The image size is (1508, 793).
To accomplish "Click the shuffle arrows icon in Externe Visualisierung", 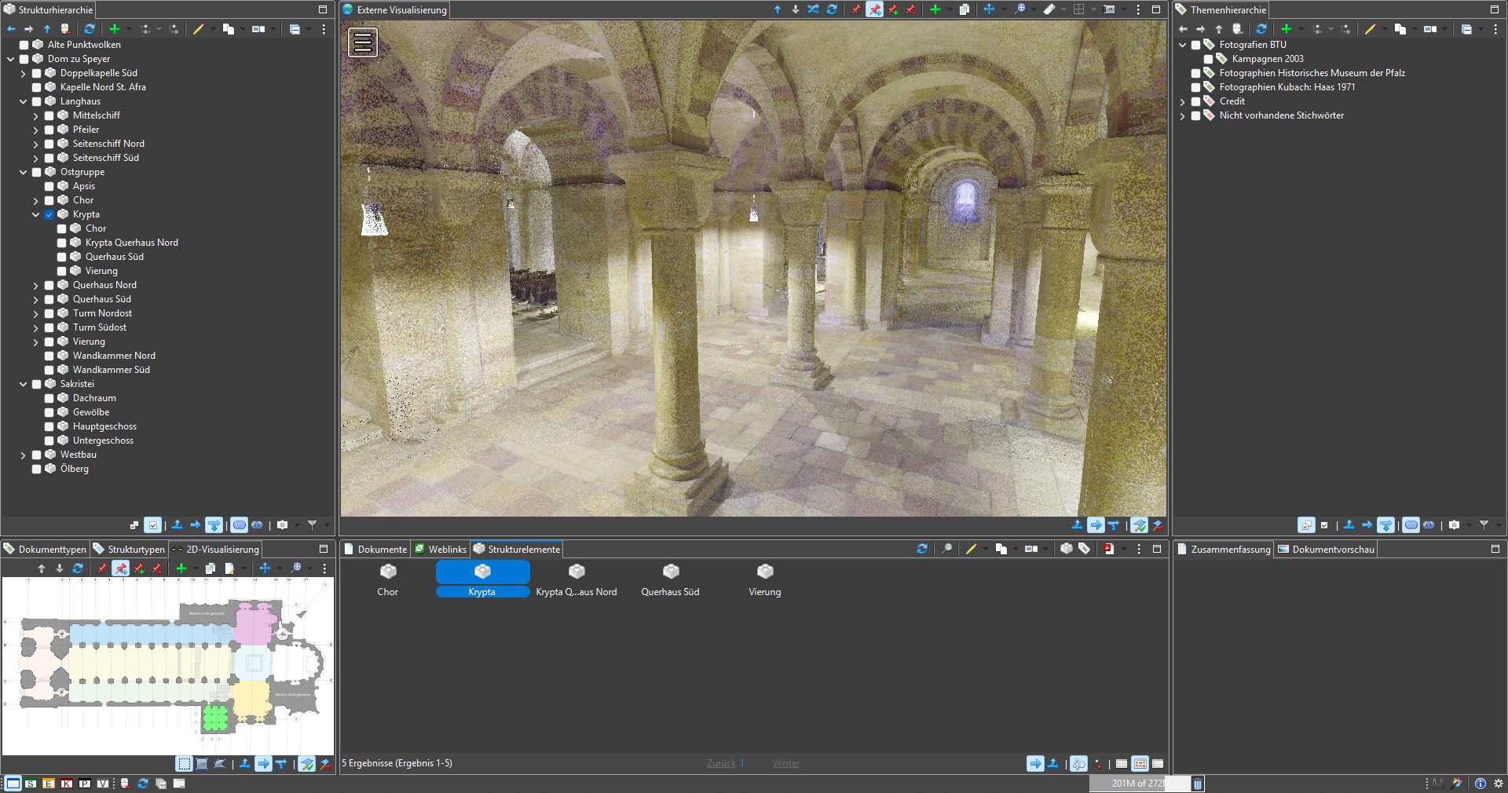I will coord(814,9).
